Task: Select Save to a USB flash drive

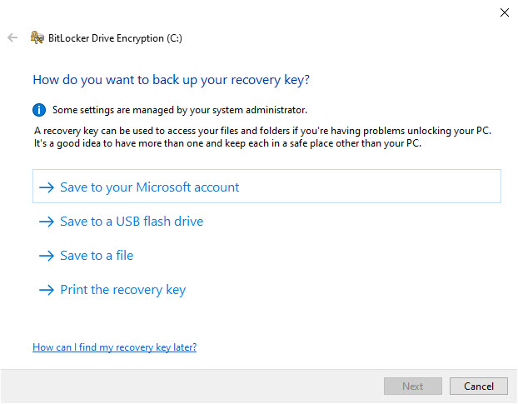Action: click(132, 222)
